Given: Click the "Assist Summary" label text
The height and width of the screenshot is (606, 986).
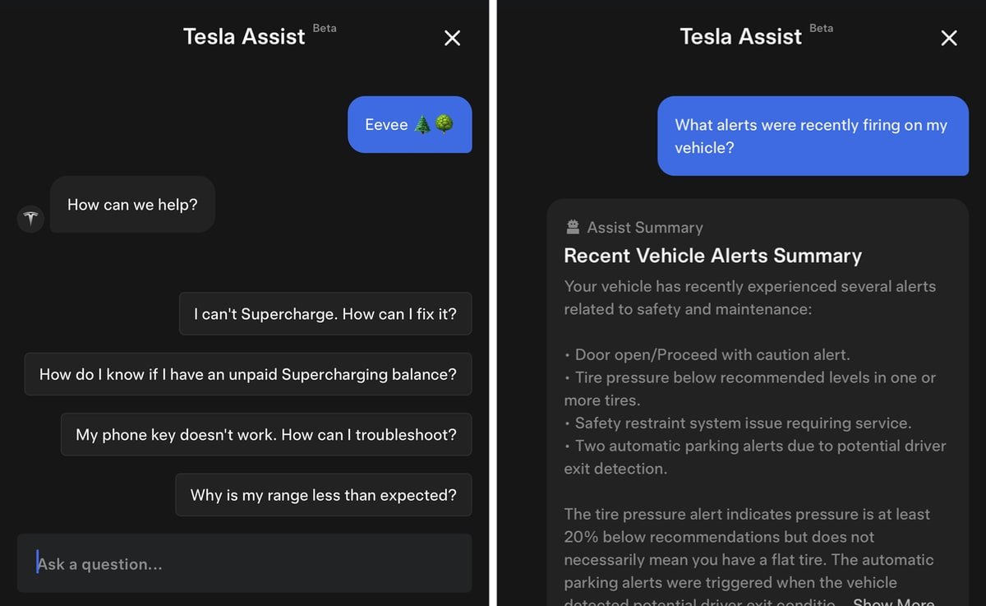Looking at the screenshot, I should tap(645, 228).
